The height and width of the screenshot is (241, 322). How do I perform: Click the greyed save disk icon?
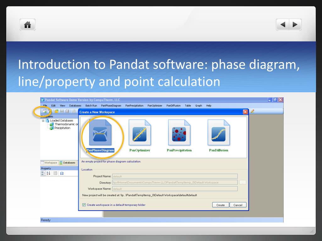[62, 111]
